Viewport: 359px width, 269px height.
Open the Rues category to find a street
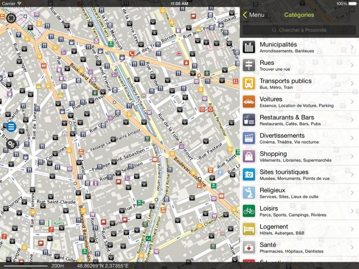[296, 65]
